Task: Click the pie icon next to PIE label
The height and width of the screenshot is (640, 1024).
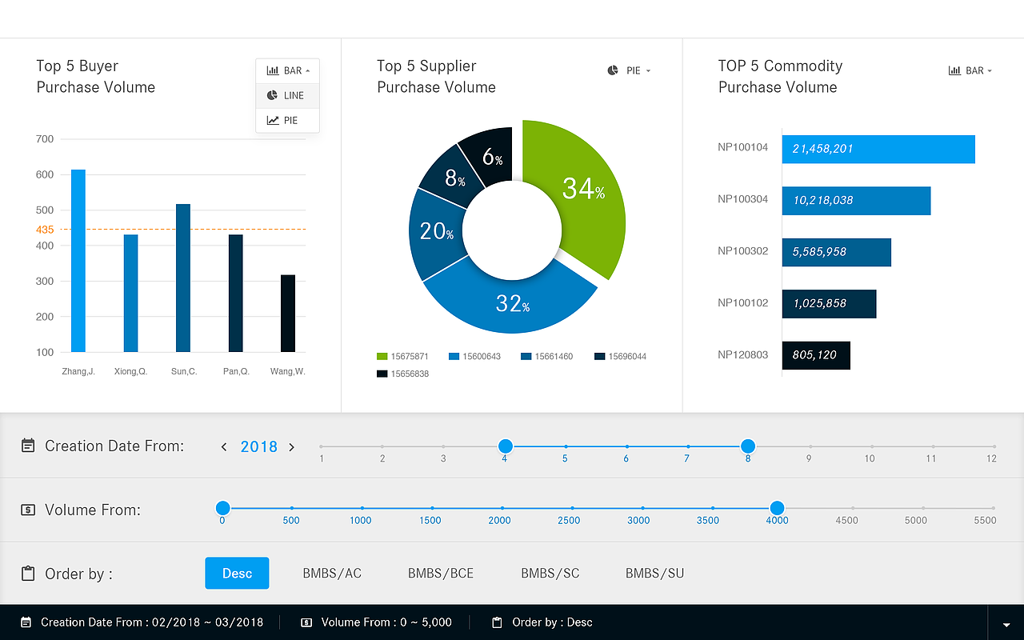Action: click(x=613, y=70)
